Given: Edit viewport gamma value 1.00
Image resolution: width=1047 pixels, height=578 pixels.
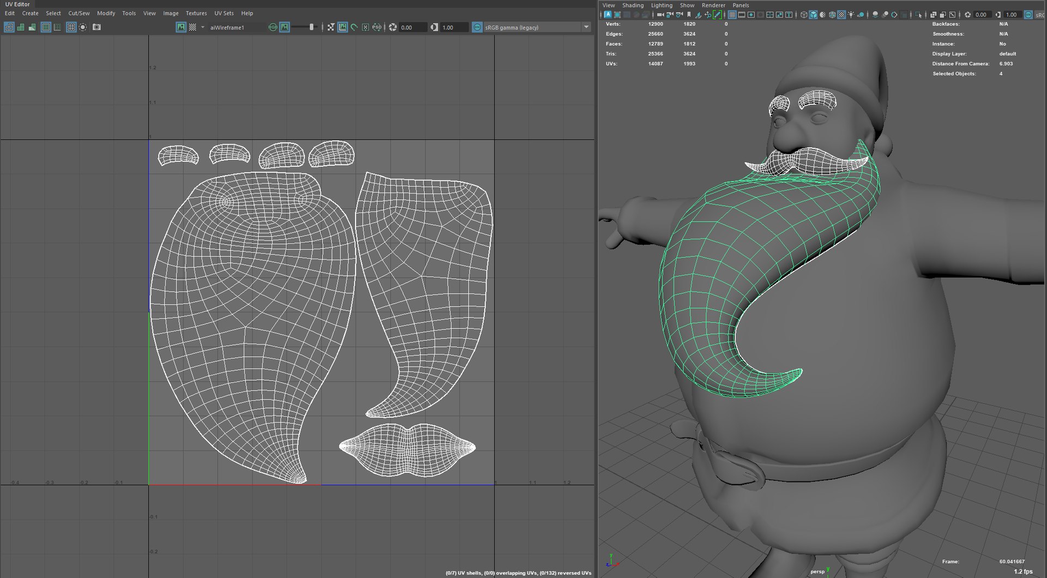Looking at the screenshot, I should (x=1012, y=15).
